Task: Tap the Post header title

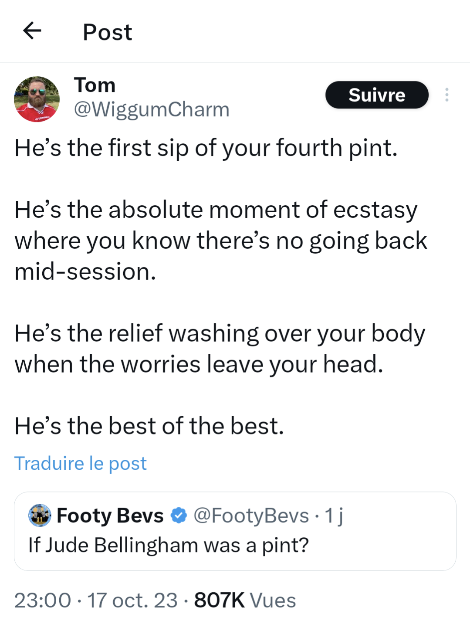Action: tap(108, 32)
